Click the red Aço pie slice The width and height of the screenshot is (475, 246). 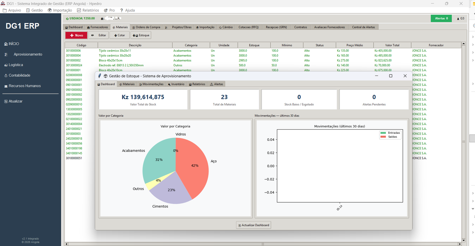(193, 166)
